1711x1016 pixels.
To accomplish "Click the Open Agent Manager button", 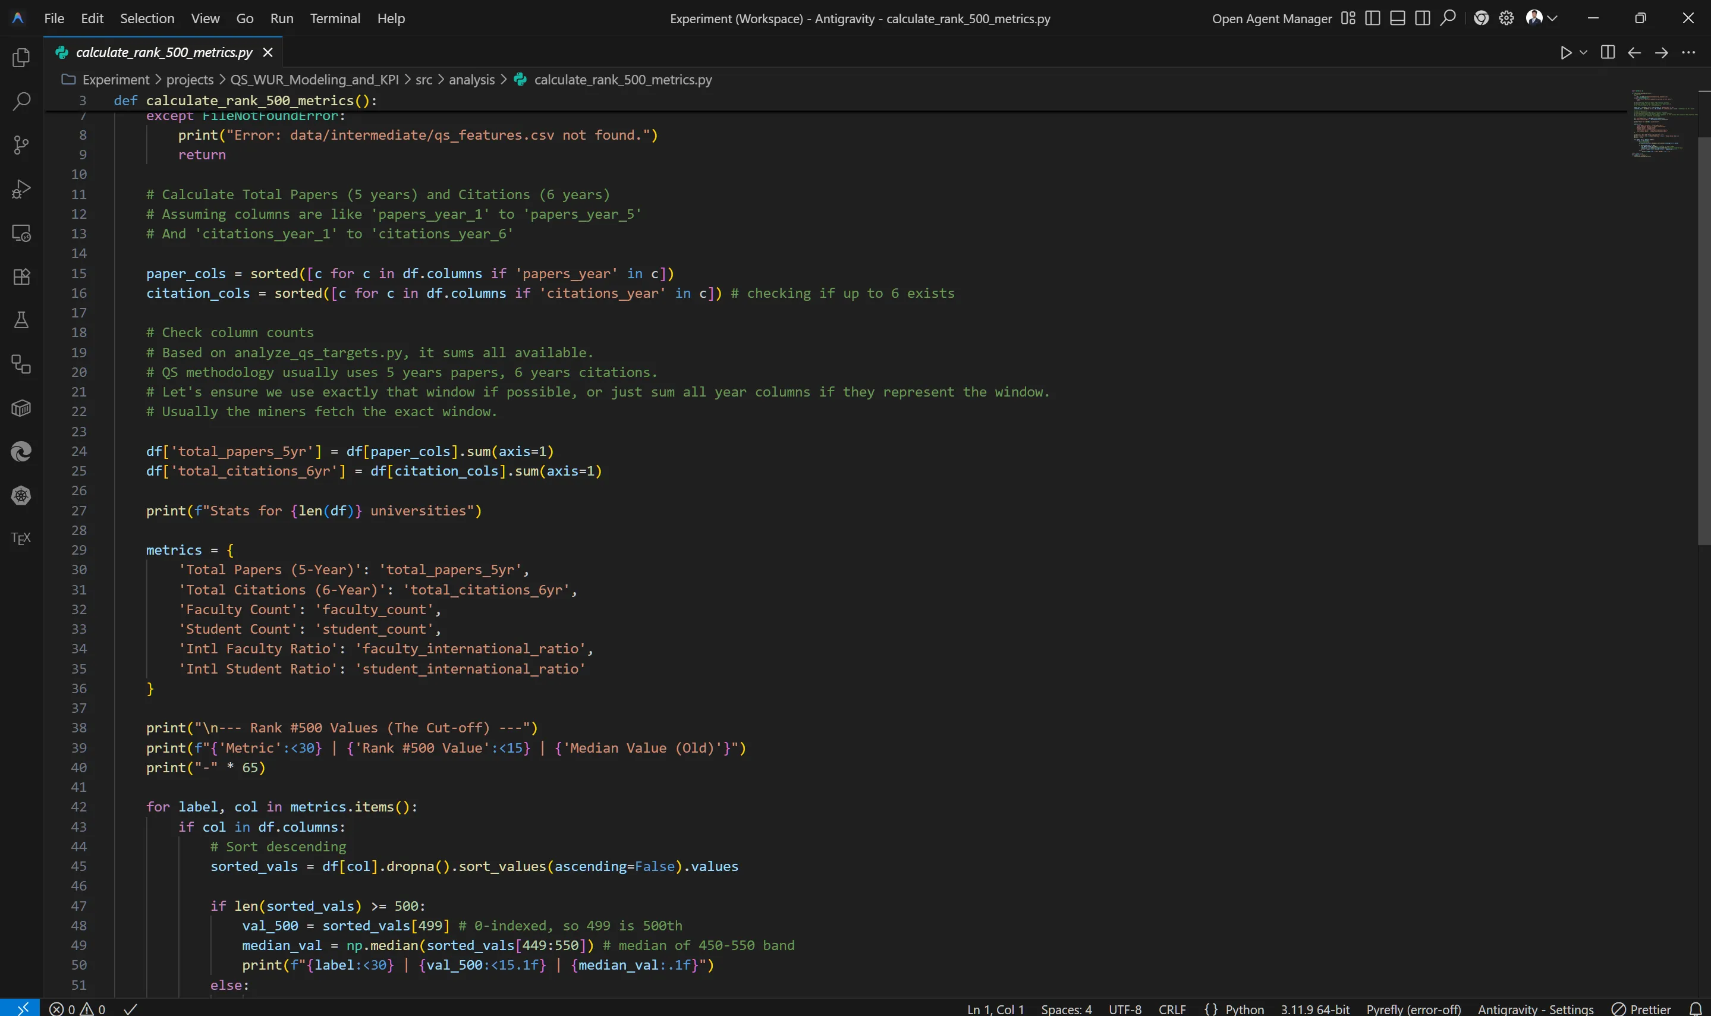I will click(1272, 18).
